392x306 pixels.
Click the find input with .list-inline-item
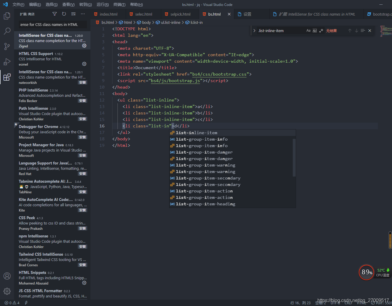coord(280,31)
